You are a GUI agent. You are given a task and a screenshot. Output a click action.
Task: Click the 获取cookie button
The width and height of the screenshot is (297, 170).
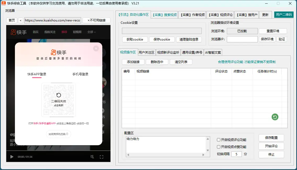[x=135, y=39]
